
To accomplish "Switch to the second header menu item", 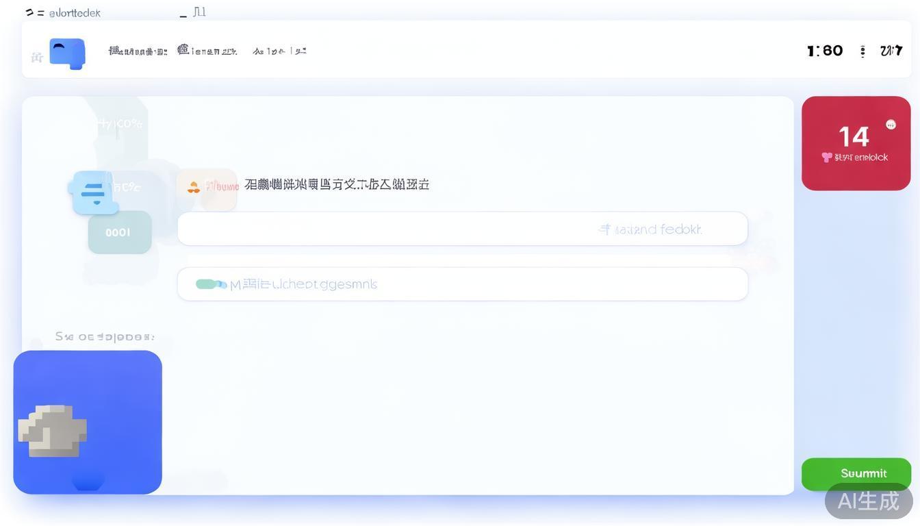I will click(x=207, y=50).
